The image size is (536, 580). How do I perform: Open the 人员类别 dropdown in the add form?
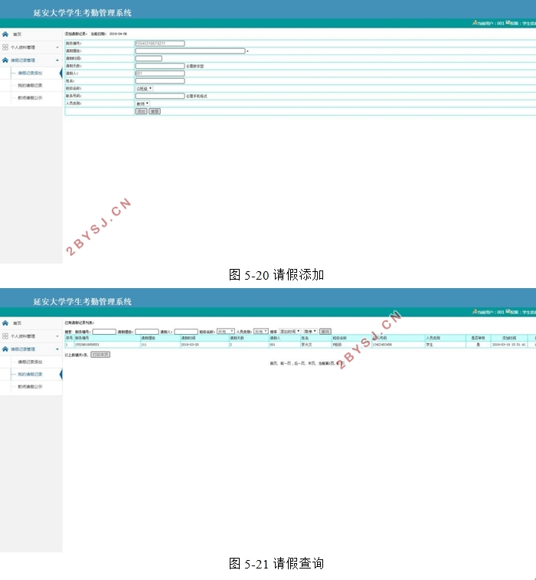click(x=142, y=103)
